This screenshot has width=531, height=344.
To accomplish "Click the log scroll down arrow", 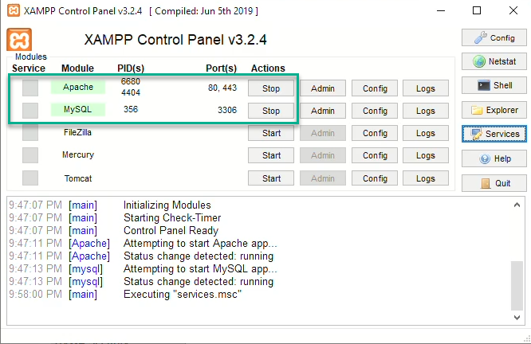I will tap(517, 317).
